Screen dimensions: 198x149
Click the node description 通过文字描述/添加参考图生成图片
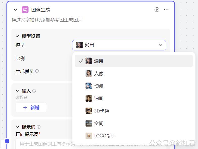[x=47, y=20]
